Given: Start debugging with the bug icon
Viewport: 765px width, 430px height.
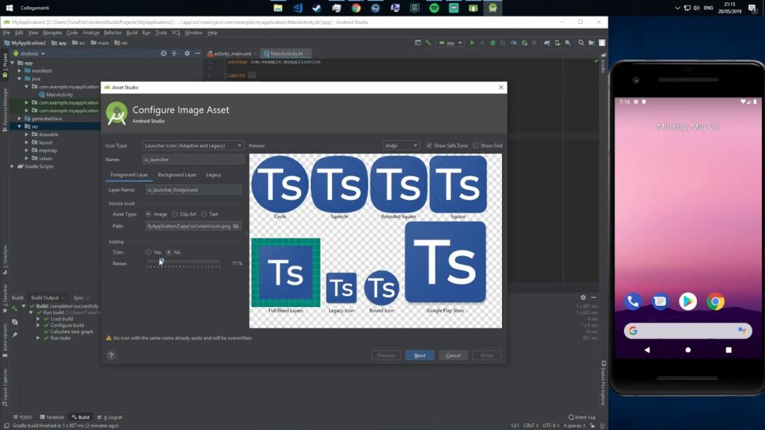Looking at the screenshot, I should tap(493, 43).
